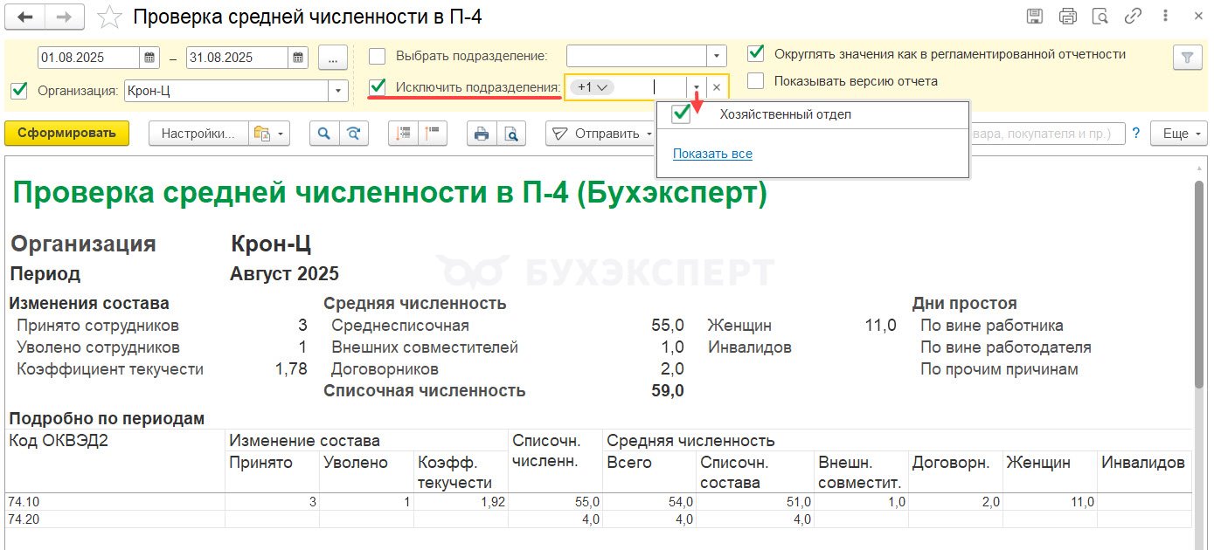The image size is (1214, 550).
Task: Open preview from the title bar icon
Action: 1100,16
